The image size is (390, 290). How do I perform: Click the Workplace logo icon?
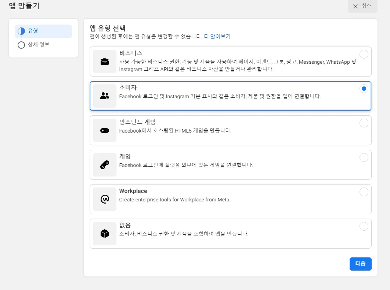pos(105,199)
